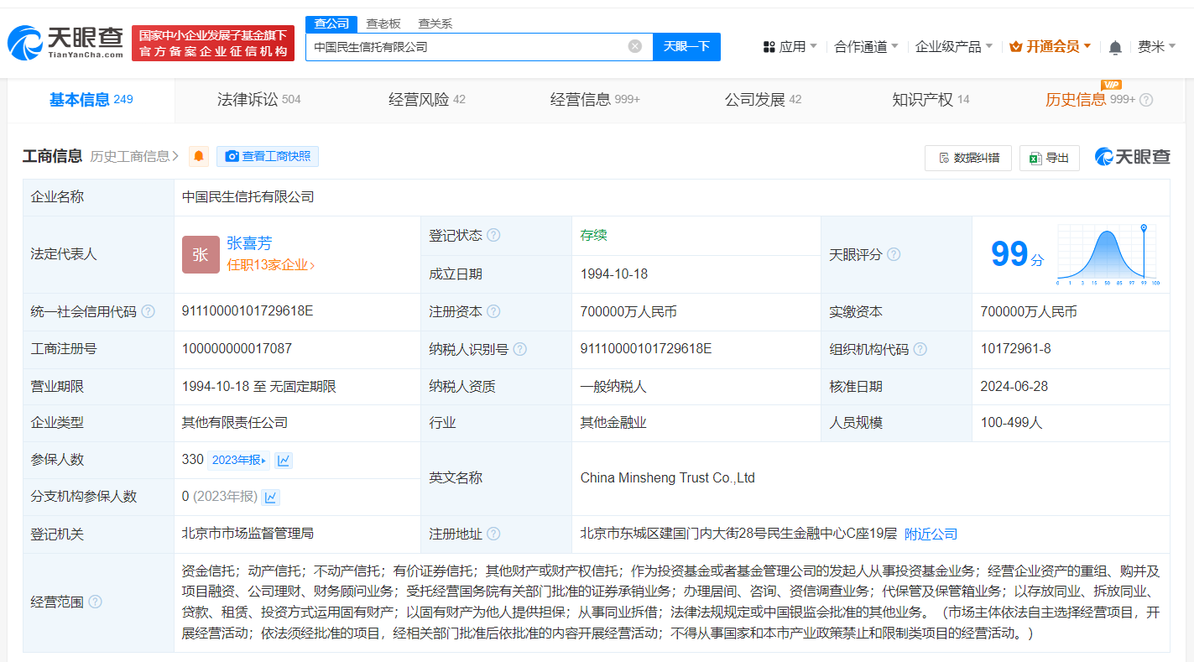Expand the 应用 dropdown menu
The image size is (1194, 662).
click(x=790, y=47)
